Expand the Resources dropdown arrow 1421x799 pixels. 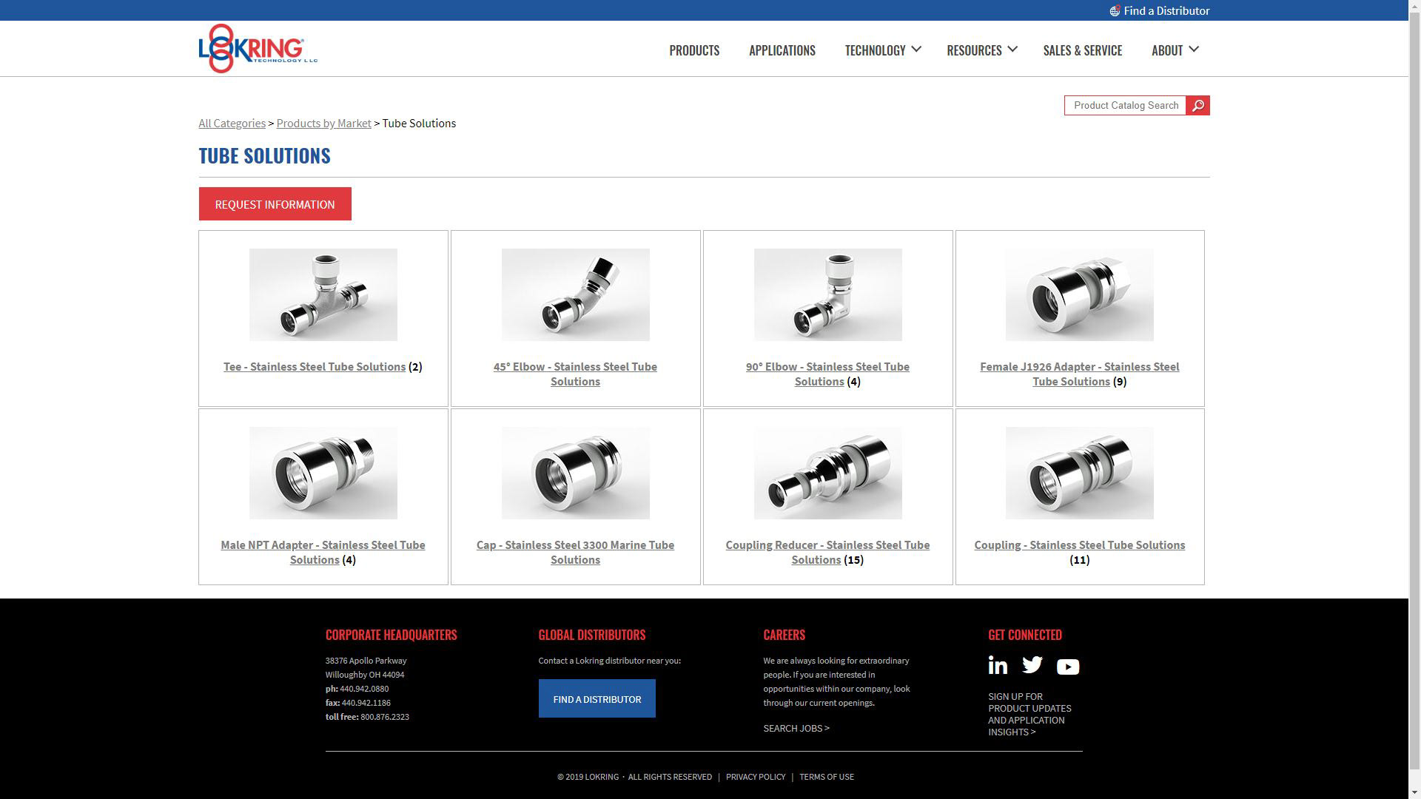pyautogui.click(x=1012, y=50)
